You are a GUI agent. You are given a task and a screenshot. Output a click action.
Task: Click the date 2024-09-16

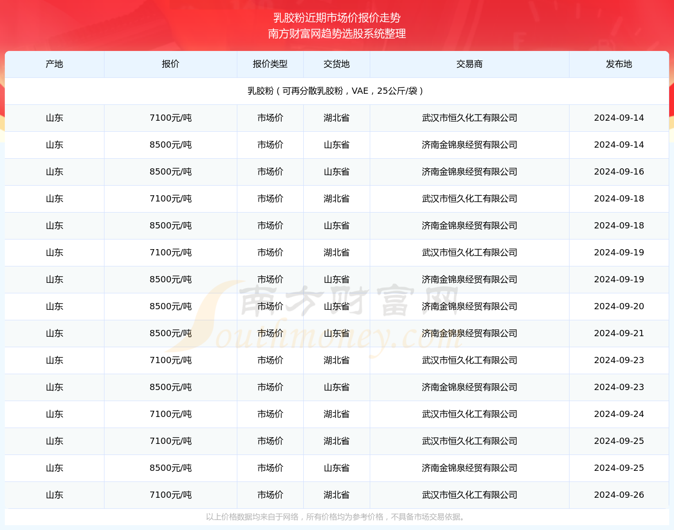click(619, 172)
